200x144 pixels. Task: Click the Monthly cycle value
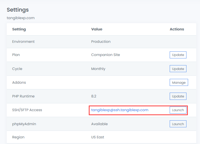pos(98,69)
